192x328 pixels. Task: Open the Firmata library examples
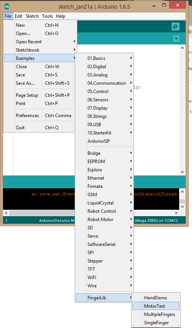(x=104, y=186)
